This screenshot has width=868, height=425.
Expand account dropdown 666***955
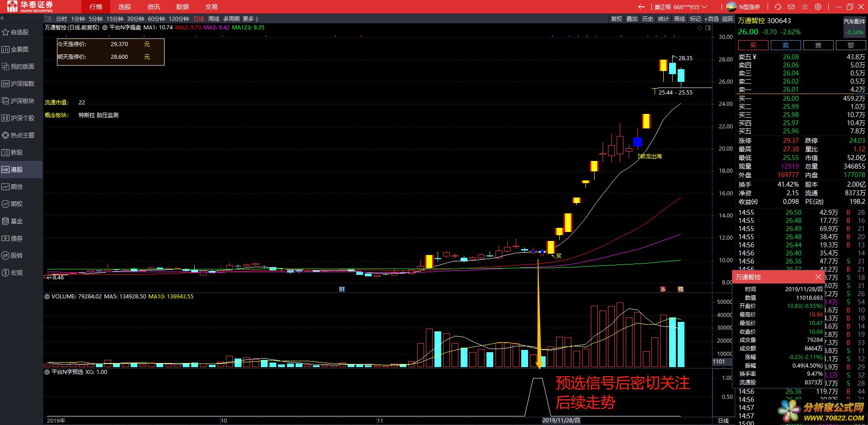point(704,7)
